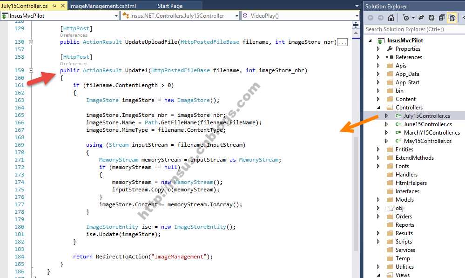Viewport: 465px width, 278px height.
Task: Refresh the Solution Explorer tree
Action: [x=431, y=18]
